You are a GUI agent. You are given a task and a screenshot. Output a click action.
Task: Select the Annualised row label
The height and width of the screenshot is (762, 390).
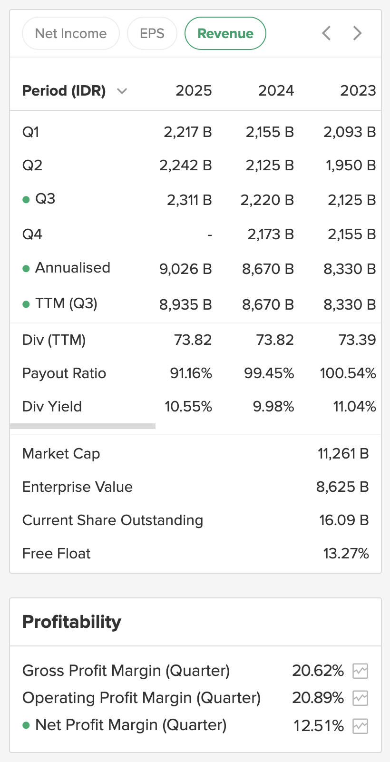(72, 268)
